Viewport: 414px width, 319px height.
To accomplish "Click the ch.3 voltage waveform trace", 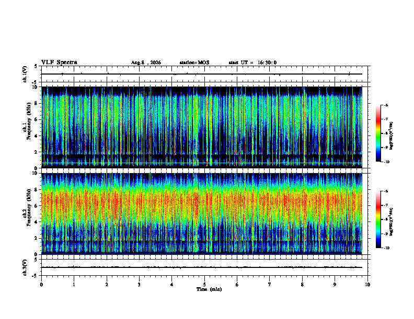I will tap(202, 267).
